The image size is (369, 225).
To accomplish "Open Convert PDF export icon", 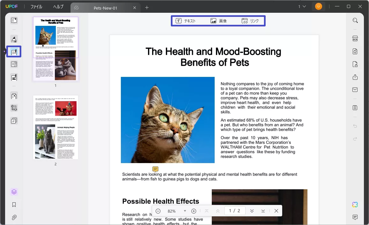I will tap(355, 51).
